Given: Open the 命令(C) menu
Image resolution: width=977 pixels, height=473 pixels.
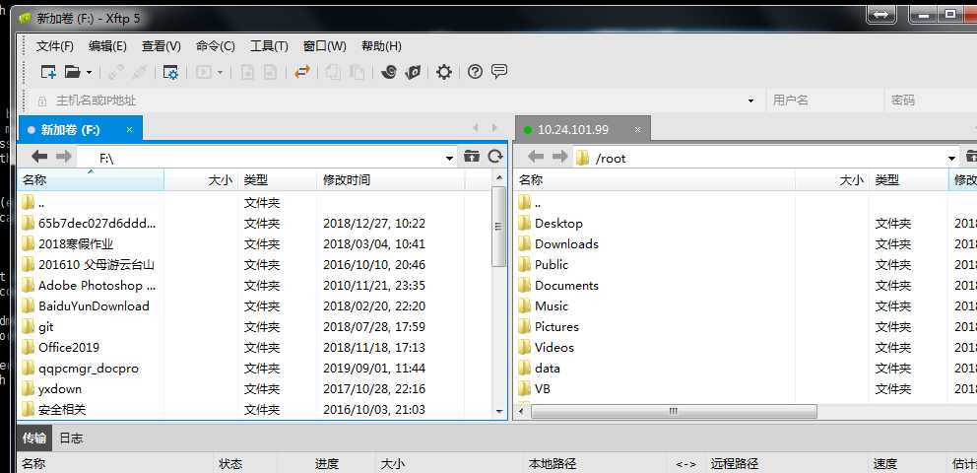Looking at the screenshot, I should coord(215,46).
